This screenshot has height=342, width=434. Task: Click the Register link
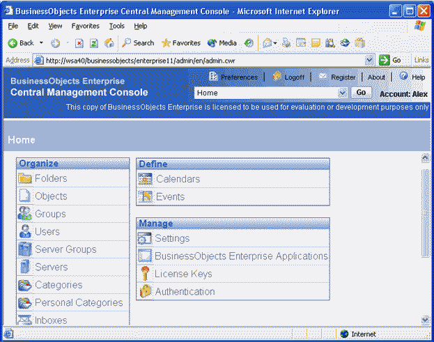point(343,77)
